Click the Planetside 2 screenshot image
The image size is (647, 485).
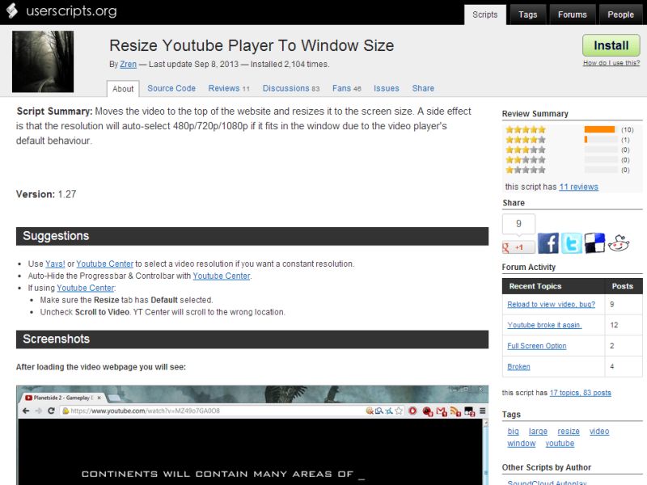point(252,435)
